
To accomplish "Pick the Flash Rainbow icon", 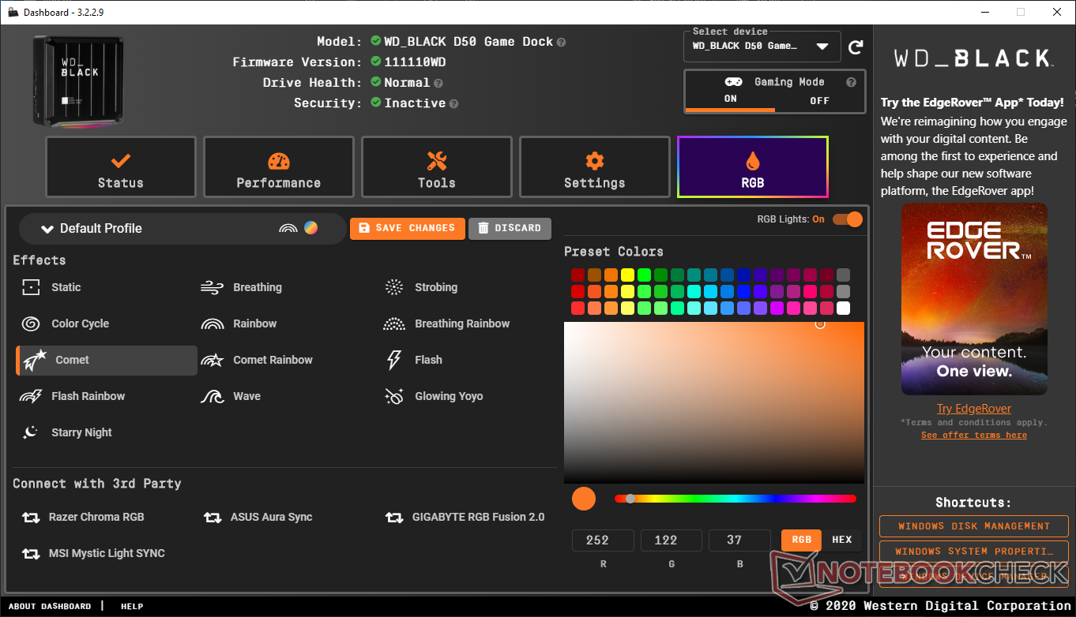I will pos(31,396).
